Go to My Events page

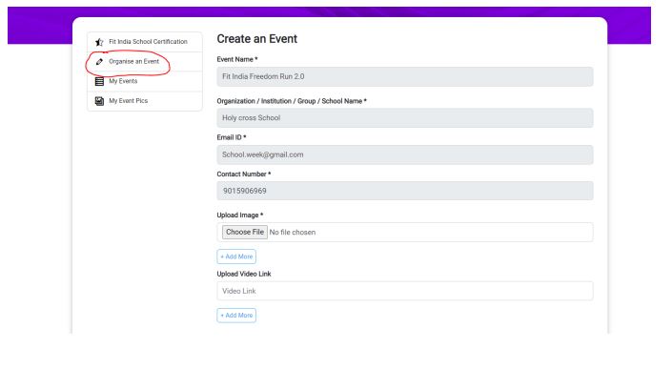pos(145,81)
